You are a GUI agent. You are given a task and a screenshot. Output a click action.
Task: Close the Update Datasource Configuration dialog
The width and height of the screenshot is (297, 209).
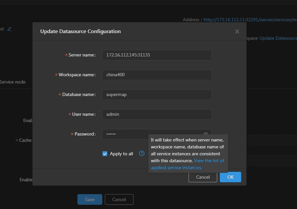click(237, 31)
